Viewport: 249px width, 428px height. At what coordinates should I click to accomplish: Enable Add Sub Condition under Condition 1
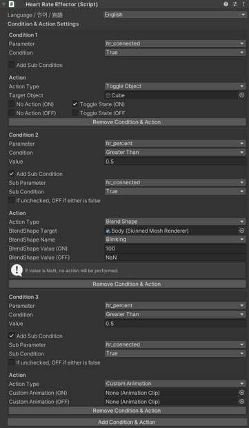12,65
